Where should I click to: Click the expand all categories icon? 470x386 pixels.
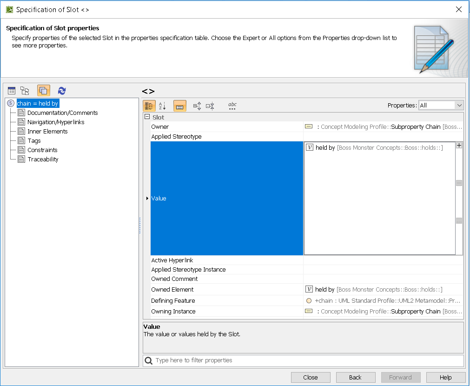197,106
